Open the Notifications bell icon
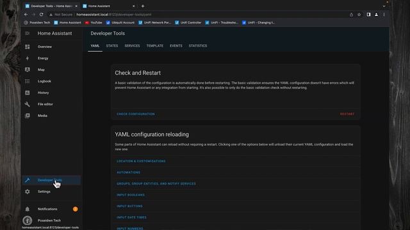Viewport: 410px width, 230px height. (x=28, y=209)
